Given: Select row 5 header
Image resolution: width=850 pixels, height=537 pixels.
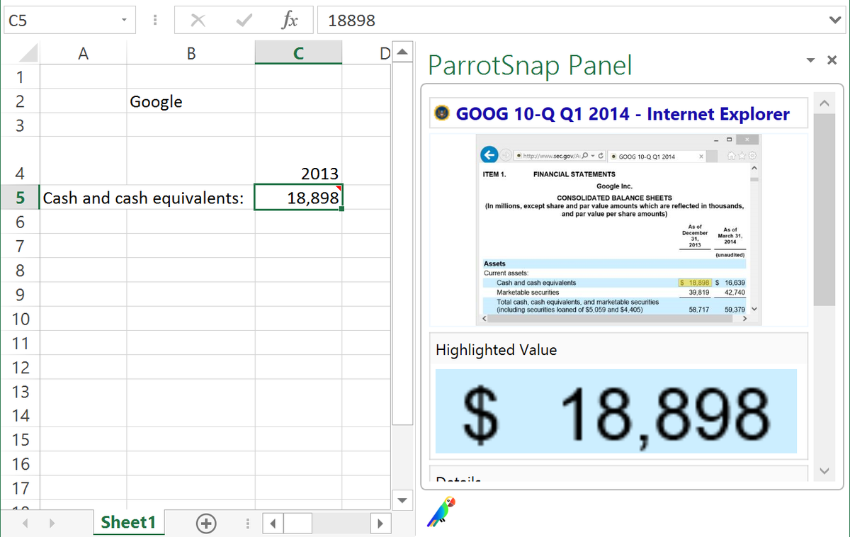Looking at the screenshot, I should click(20, 198).
